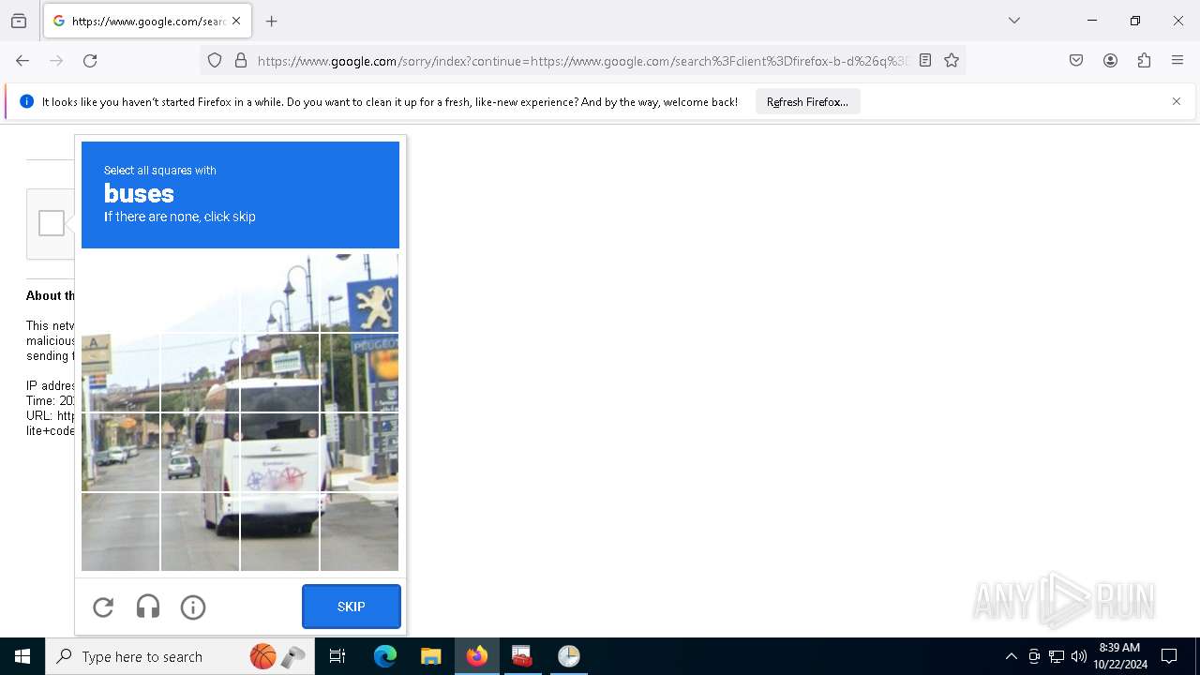Open the list all tabs dropdown
The image size is (1200, 675).
[x=1014, y=21]
